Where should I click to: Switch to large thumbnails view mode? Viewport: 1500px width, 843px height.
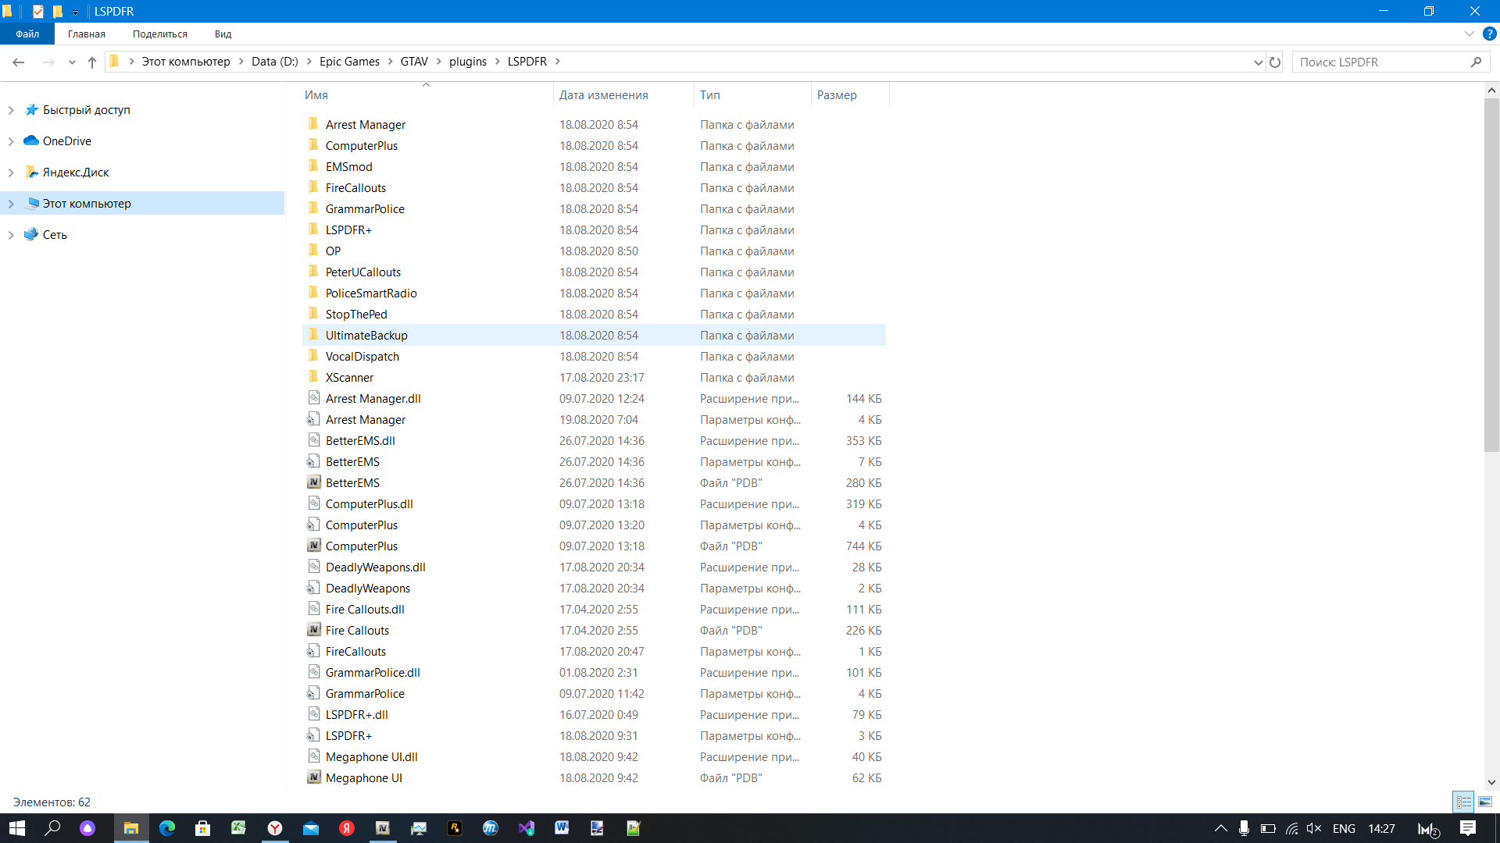[x=1484, y=802]
